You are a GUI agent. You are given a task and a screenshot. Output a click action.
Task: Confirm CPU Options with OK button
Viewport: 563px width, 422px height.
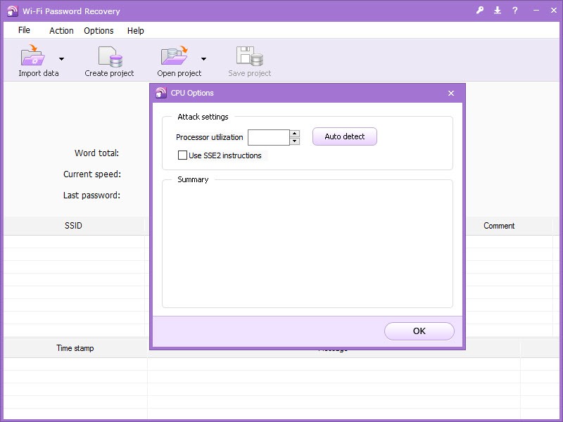click(x=419, y=331)
